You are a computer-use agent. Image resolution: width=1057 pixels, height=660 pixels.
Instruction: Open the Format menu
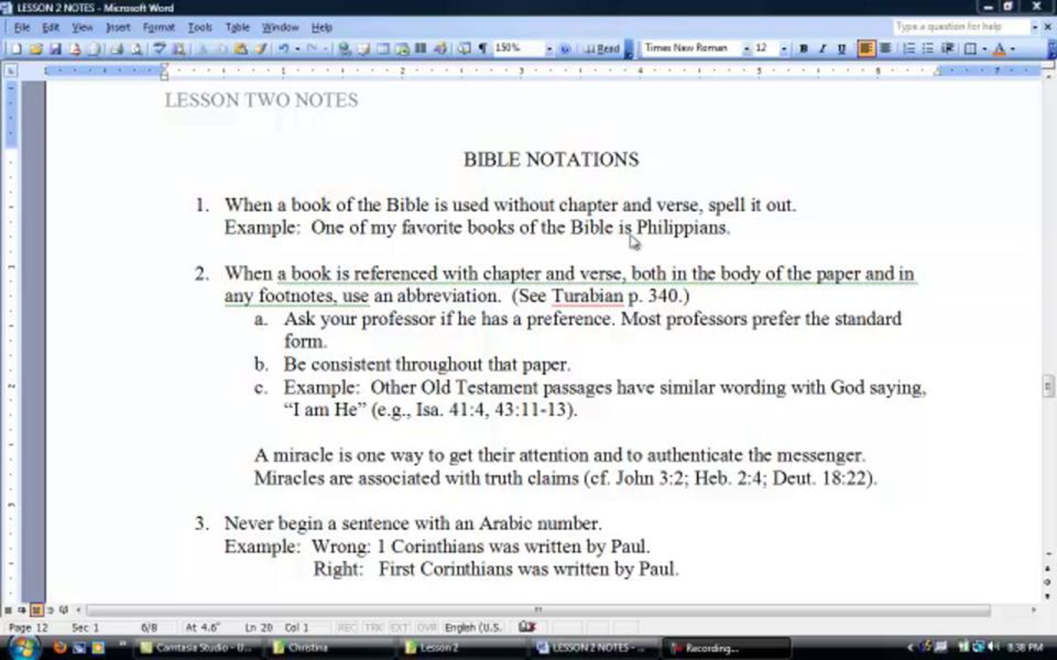[159, 27]
